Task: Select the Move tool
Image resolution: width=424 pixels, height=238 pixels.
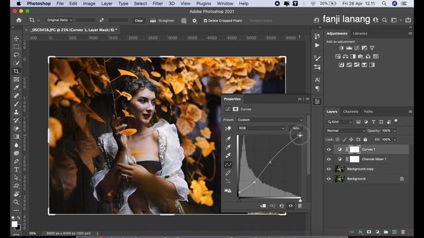Action: pos(16,38)
